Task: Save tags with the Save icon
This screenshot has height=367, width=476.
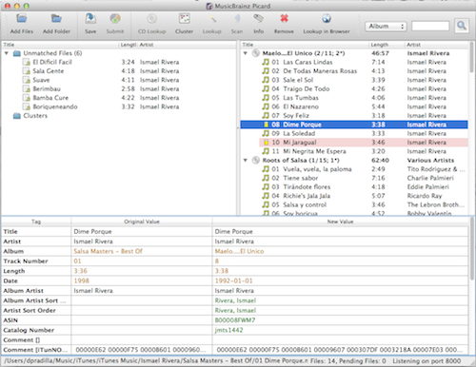Action: 90,19
